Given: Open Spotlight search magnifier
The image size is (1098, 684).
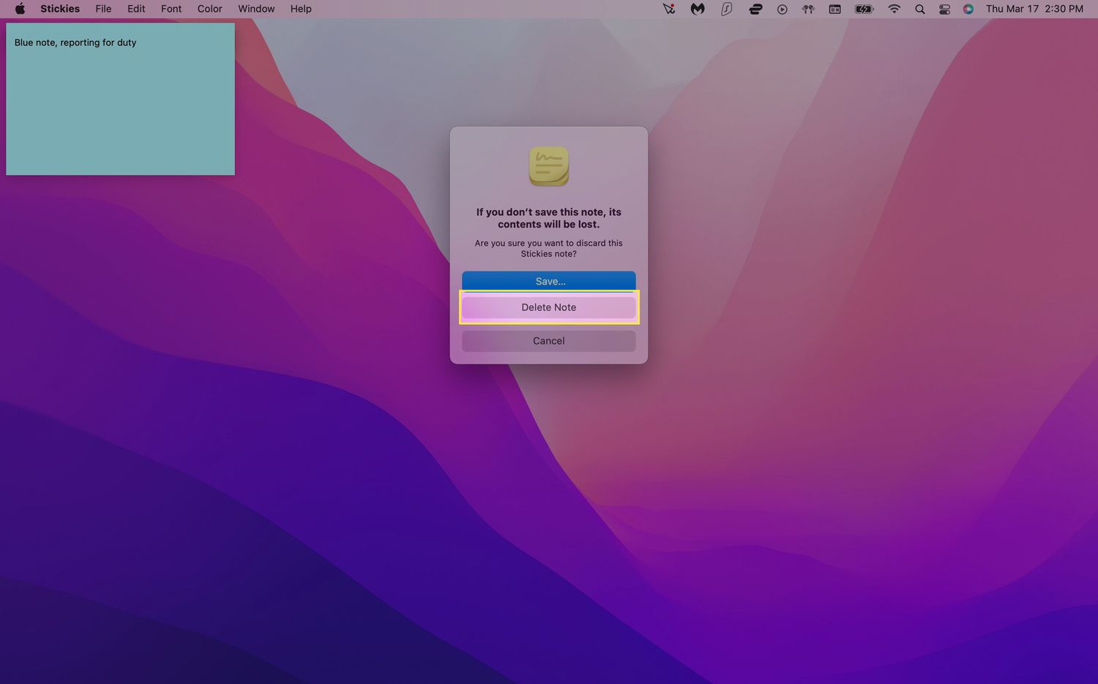Looking at the screenshot, I should (x=919, y=9).
